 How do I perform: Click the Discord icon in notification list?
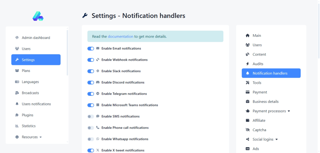[x=98, y=82]
